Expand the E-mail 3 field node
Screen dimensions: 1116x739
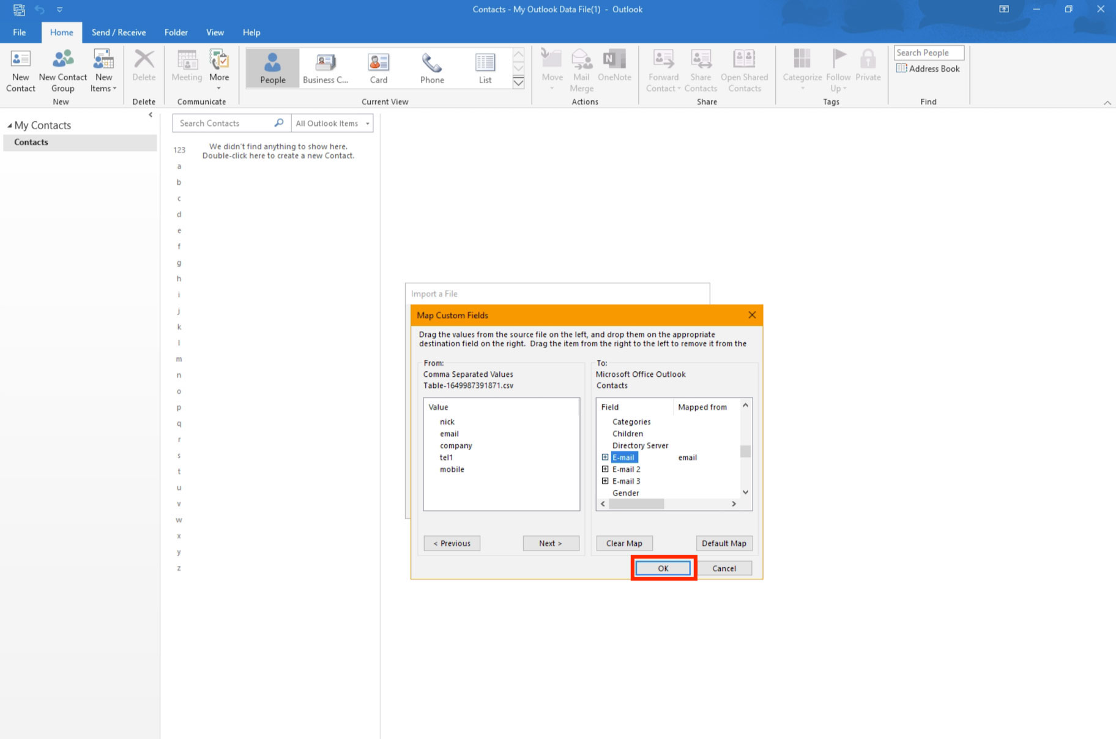pyautogui.click(x=605, y=481)
